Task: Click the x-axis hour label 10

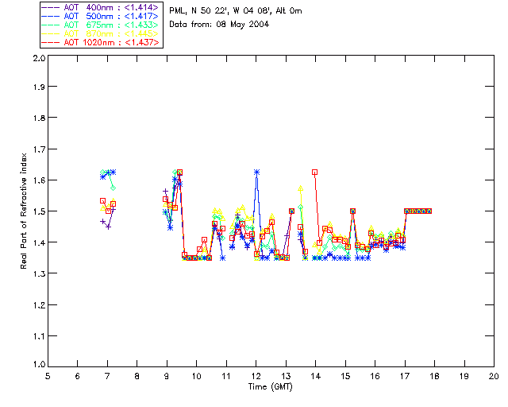Action: coord(196,376)
